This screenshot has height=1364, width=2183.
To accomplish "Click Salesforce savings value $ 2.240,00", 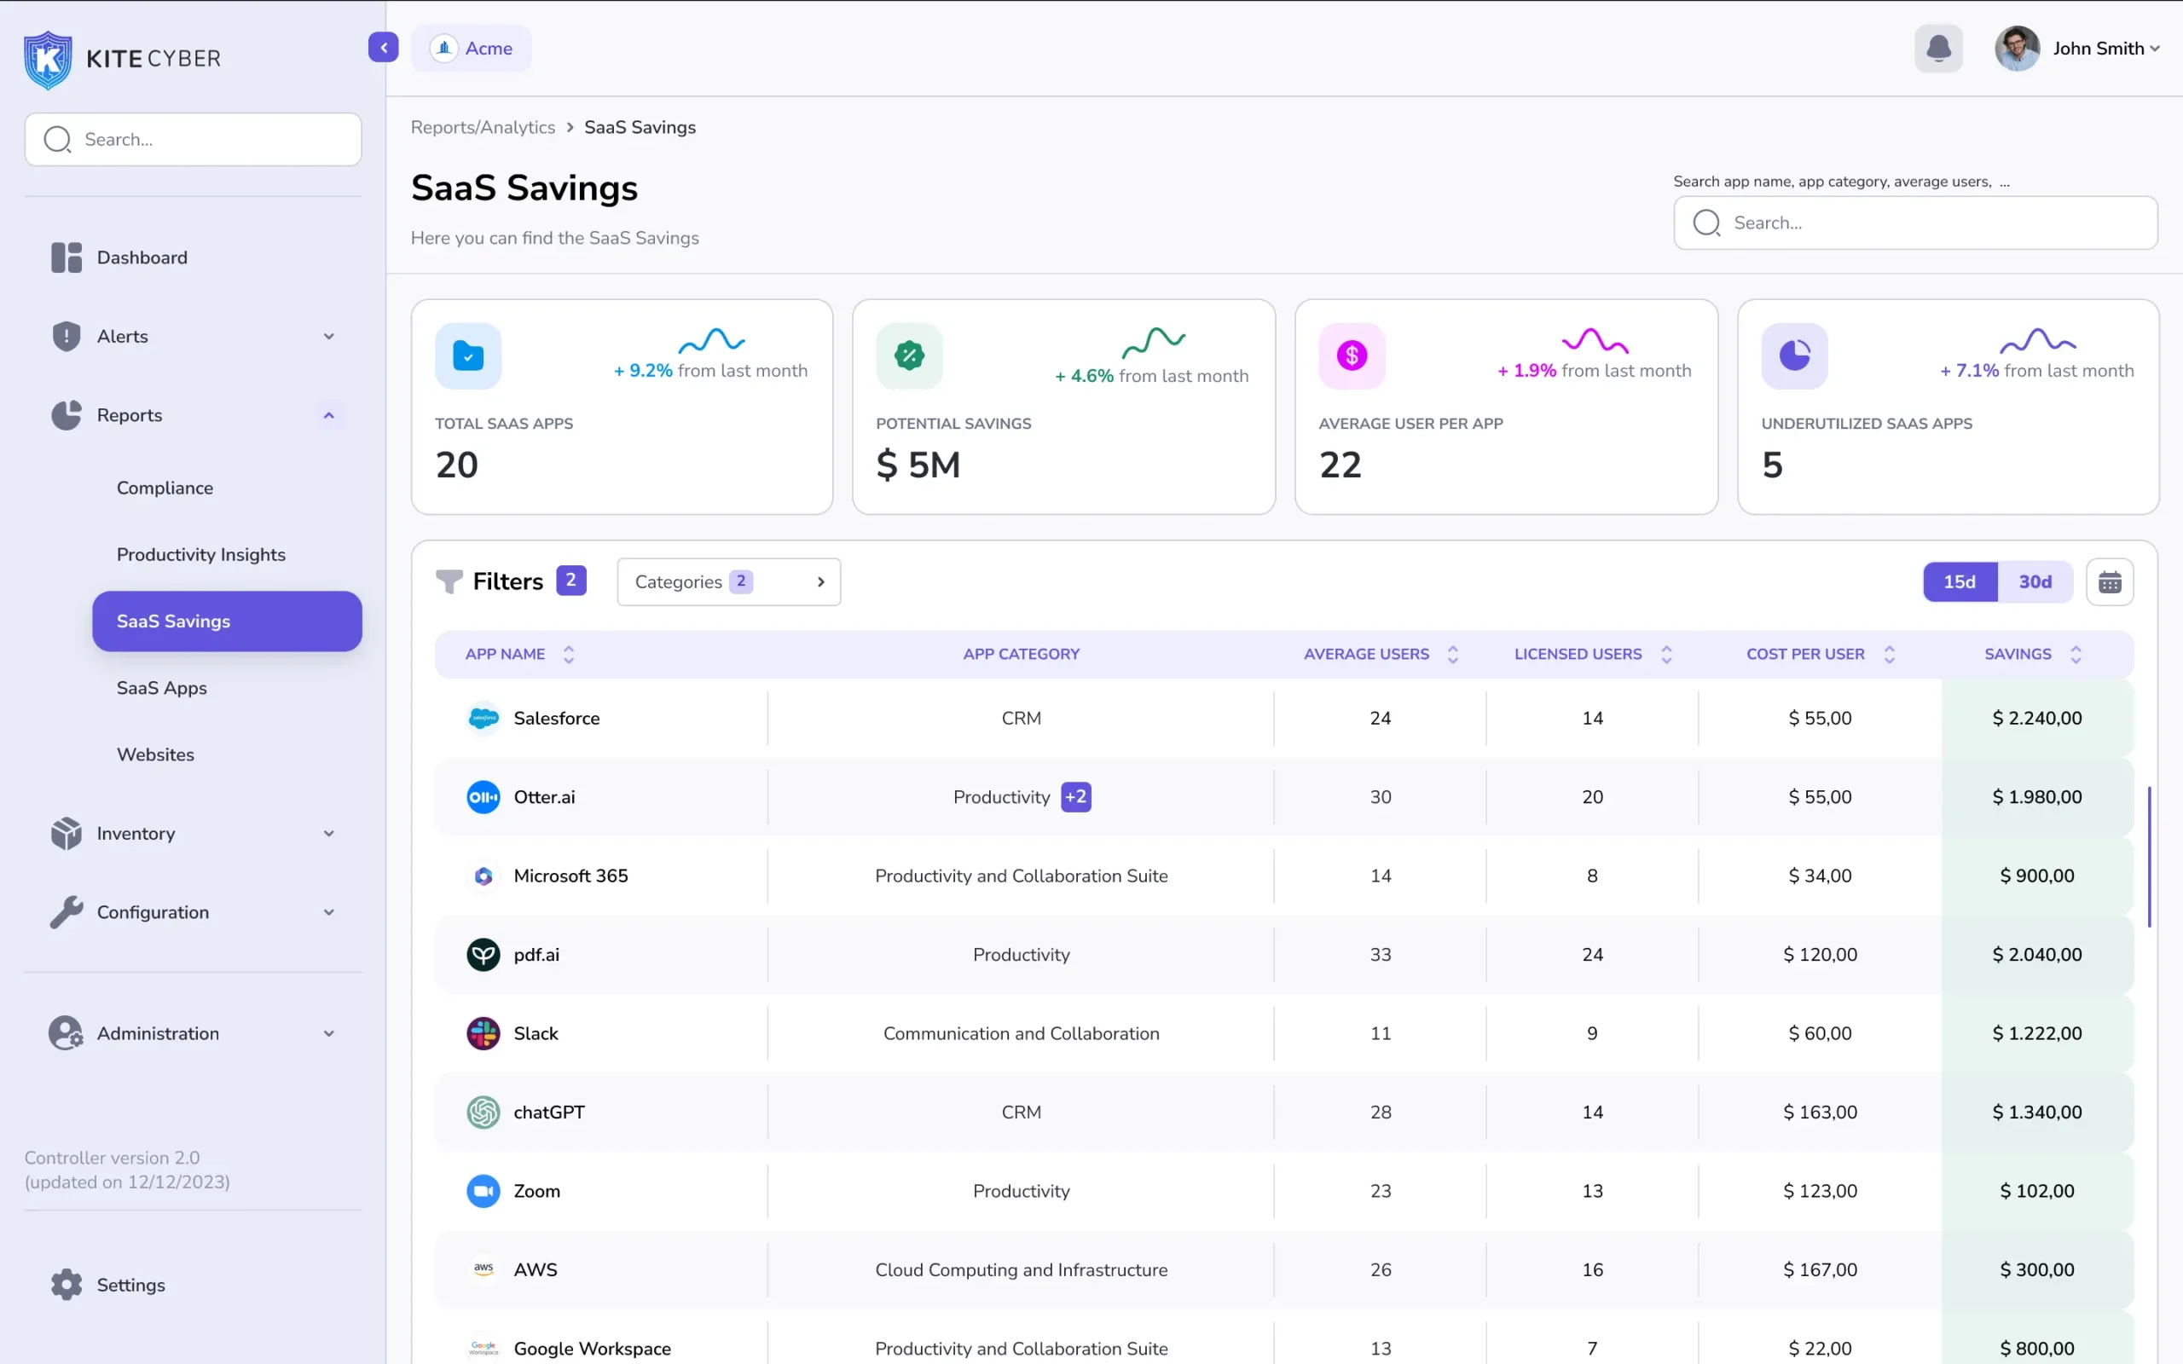I will (2037, 718).
